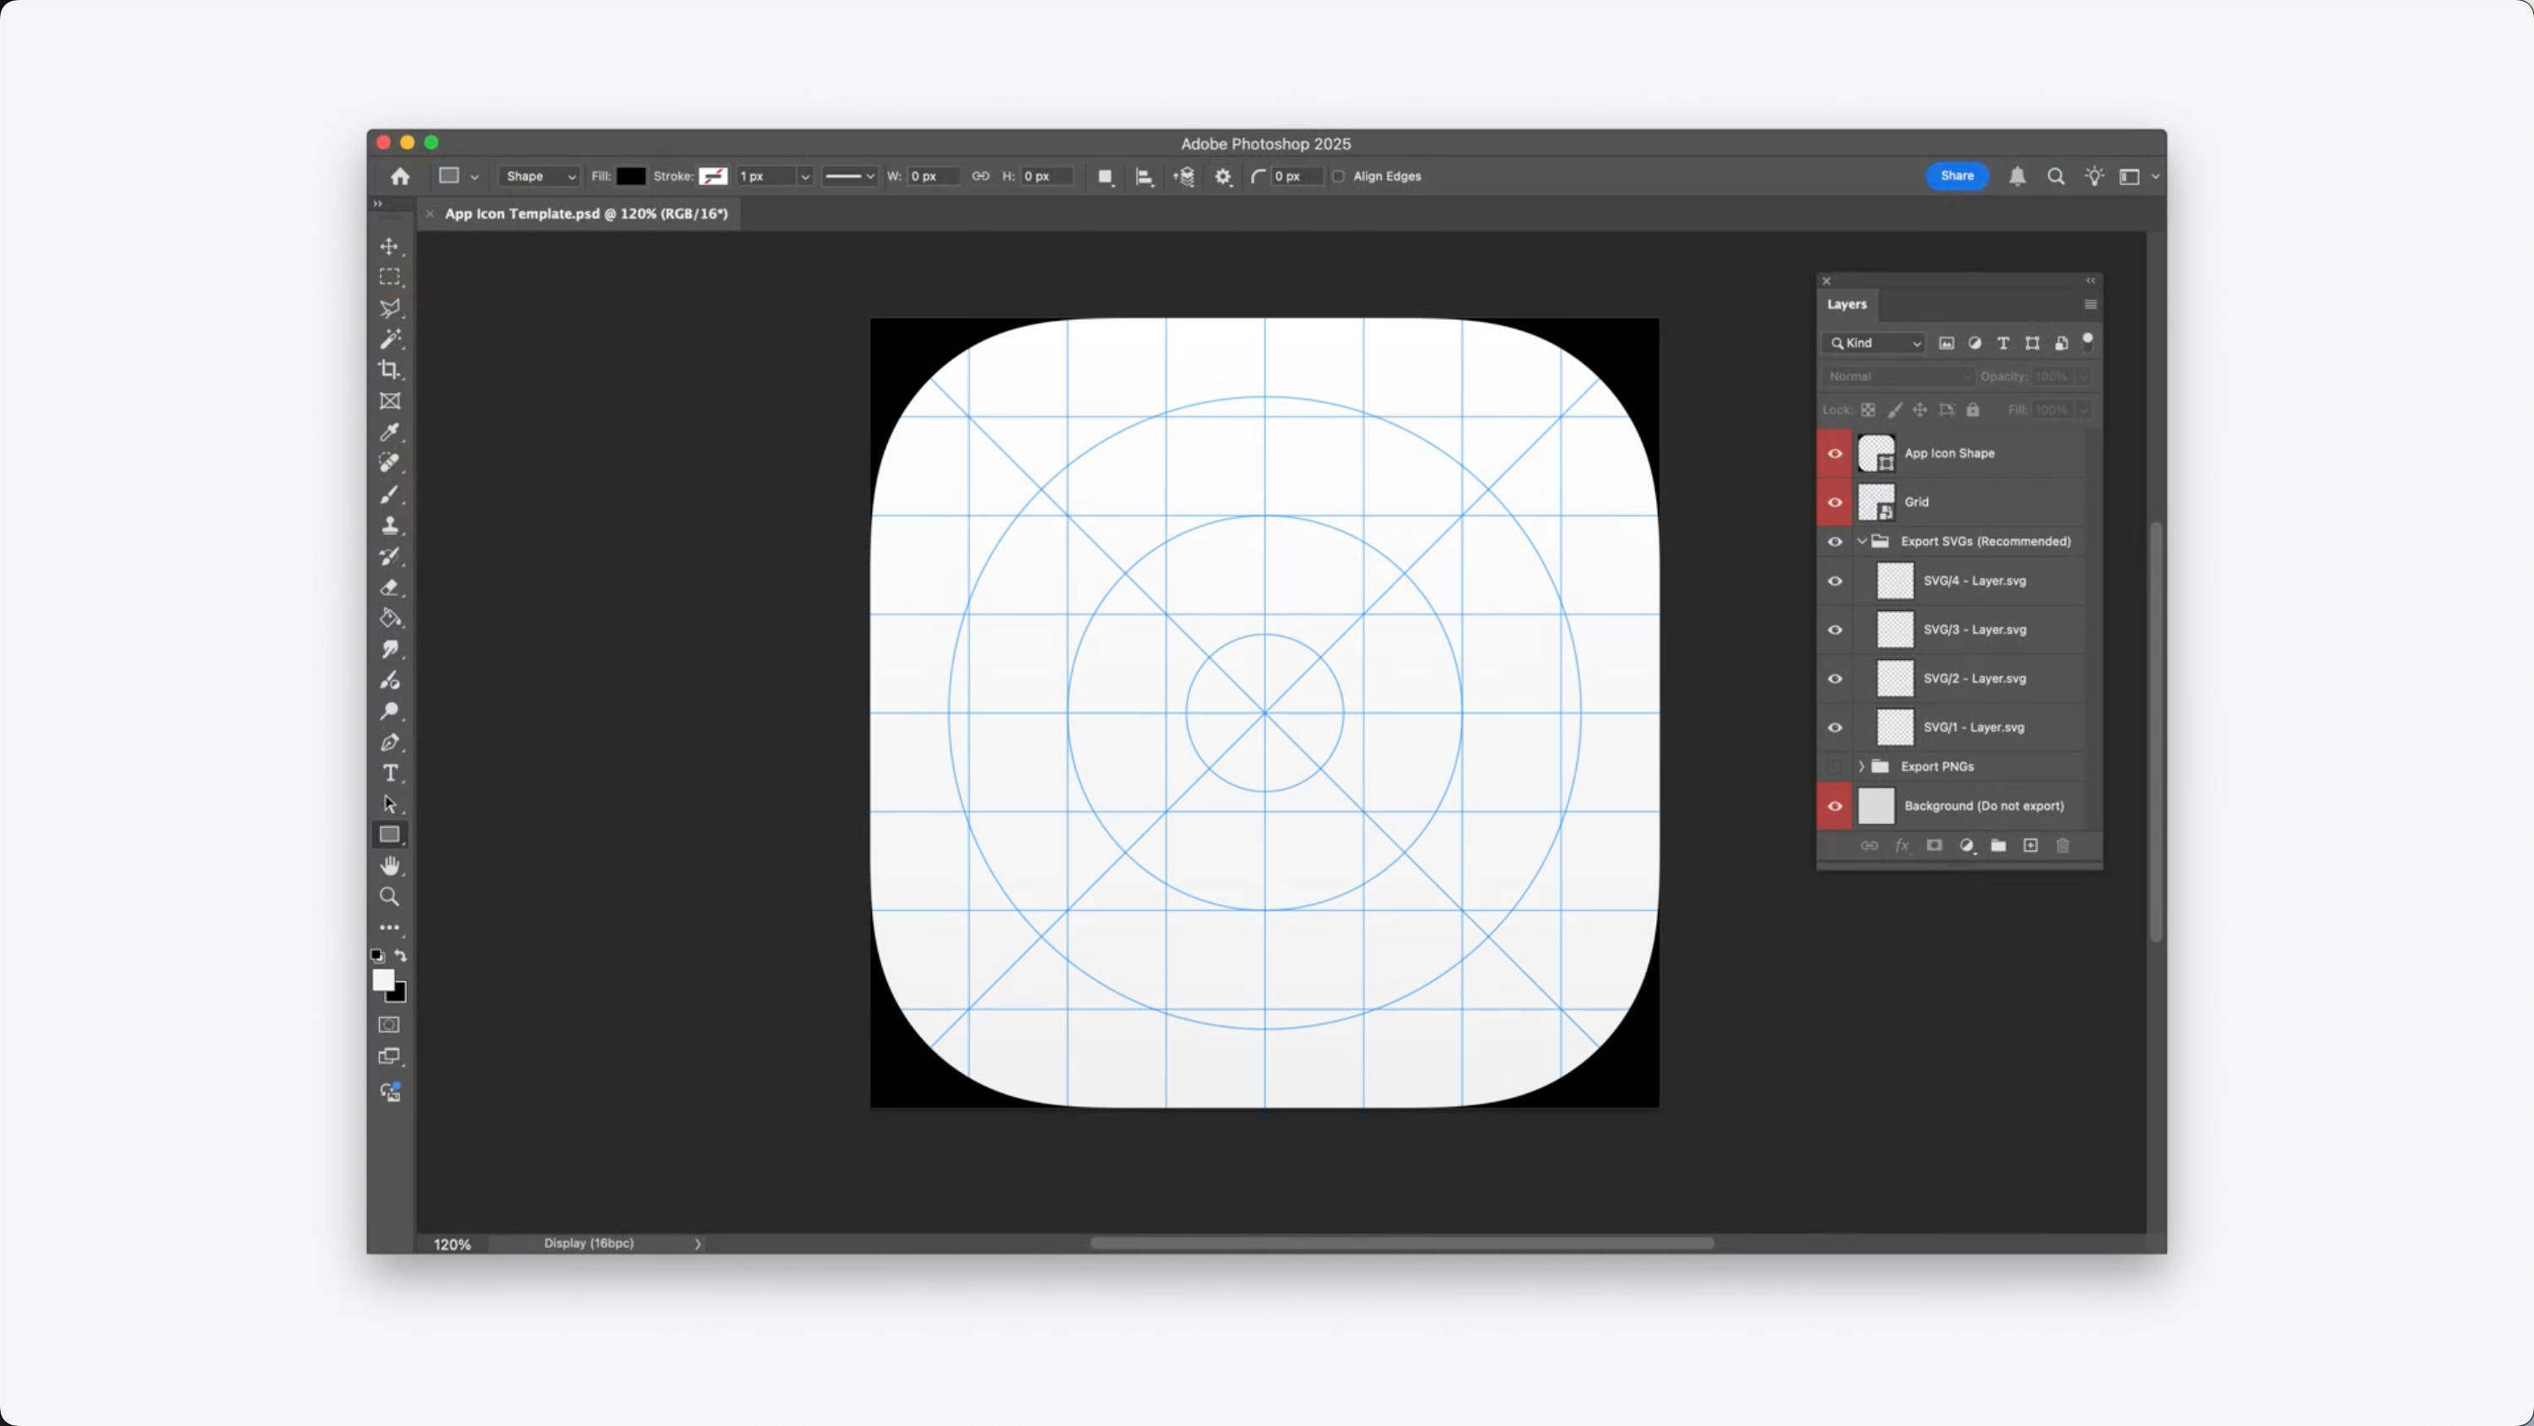Select the Zoom tool

[x=389, y=897]
